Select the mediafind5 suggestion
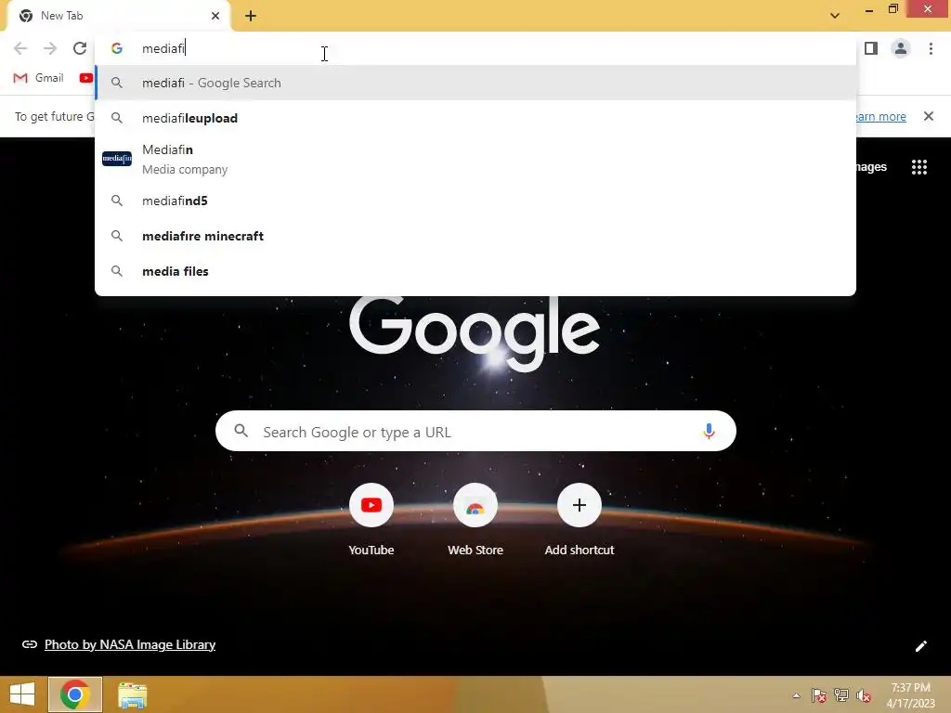 tap(475, 201)
